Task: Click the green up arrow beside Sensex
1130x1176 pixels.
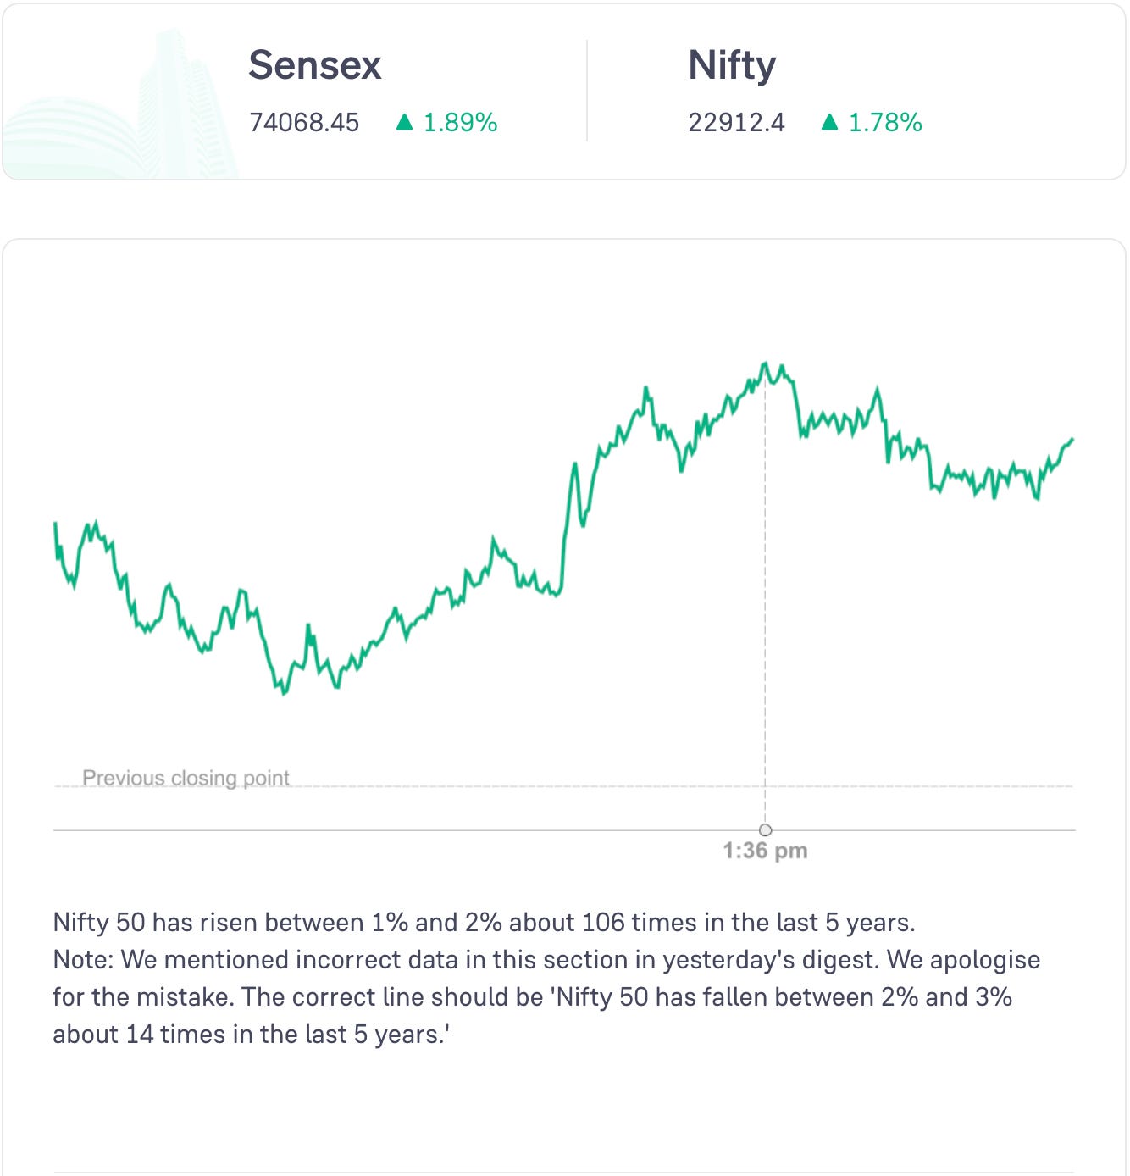Action: point(404,123)
